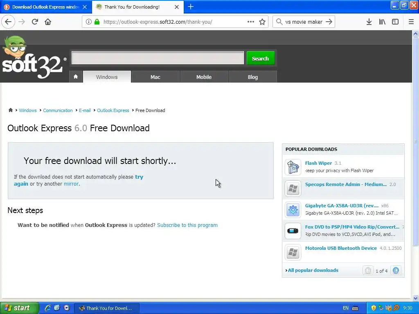The width and height of the screenshot is (419, 314).
Task: Click the breadcrumb home icon
Action: pyautogui.click(x=10, y=110)
